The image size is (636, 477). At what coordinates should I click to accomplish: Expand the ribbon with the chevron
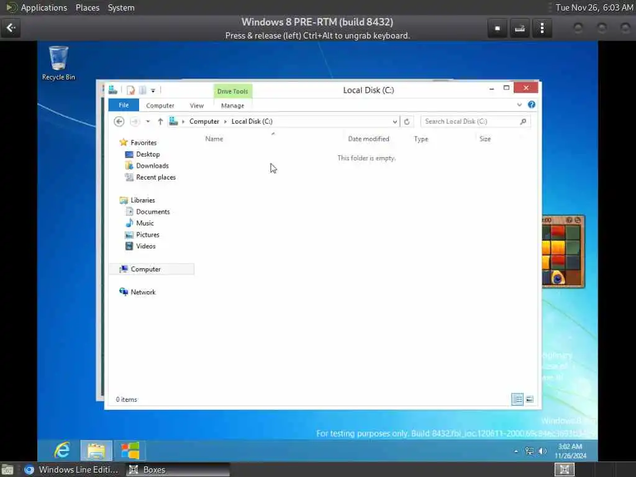519,104
